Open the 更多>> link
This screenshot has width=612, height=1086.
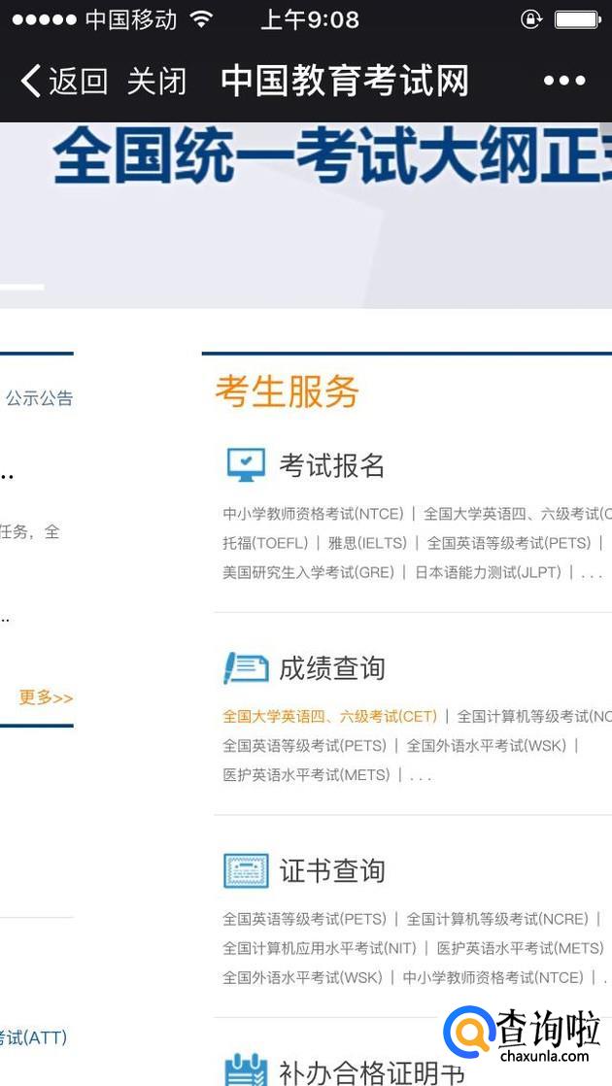tap(46, 696)
